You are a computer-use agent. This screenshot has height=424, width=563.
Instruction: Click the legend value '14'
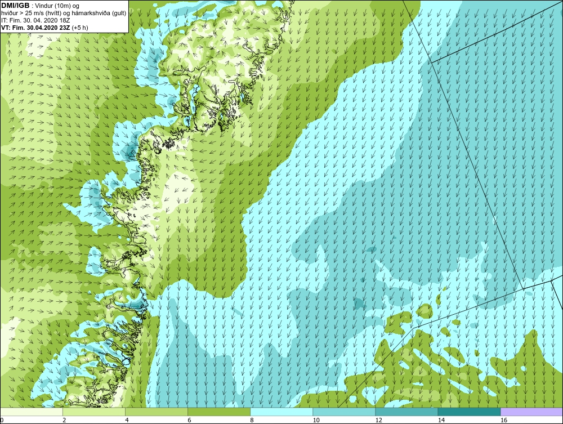[441, 420]
